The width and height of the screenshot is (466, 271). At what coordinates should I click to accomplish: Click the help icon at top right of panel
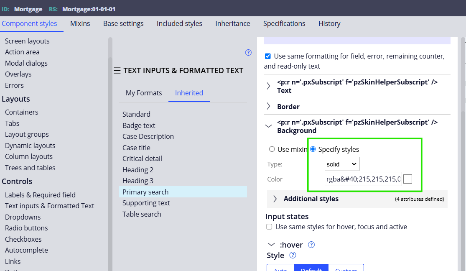(x=248, y=52)
